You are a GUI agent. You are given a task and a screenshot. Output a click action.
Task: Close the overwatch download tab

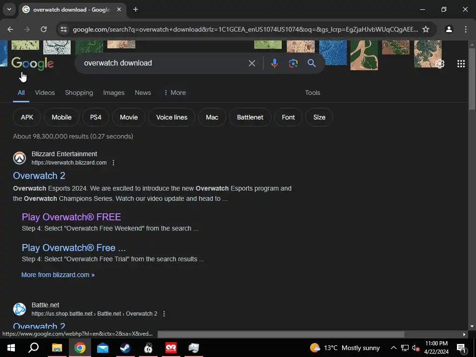pyautogui.click(x=119, y=9)
